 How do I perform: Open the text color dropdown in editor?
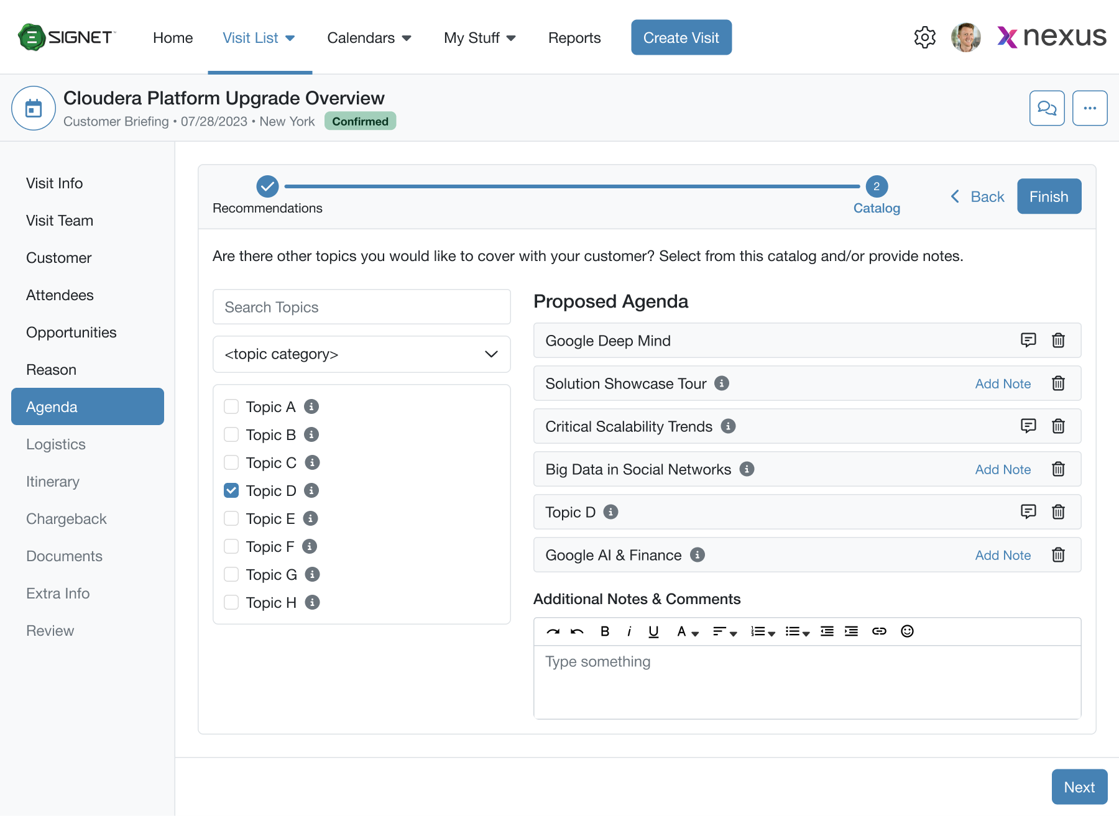tap(688, 631)
